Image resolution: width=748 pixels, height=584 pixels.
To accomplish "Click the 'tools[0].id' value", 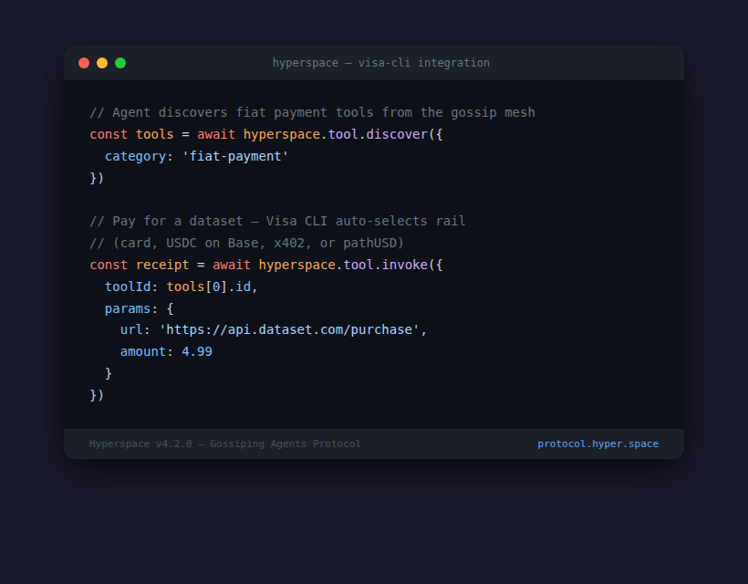I will [209, 287].
